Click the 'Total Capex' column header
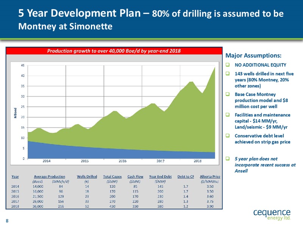303x227 pixels. click(x=112, y=177)
